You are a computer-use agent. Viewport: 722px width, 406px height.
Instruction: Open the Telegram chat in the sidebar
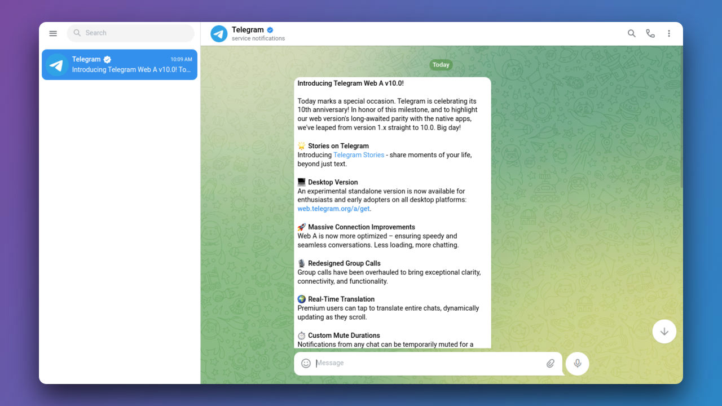click(x=120, y=65)
